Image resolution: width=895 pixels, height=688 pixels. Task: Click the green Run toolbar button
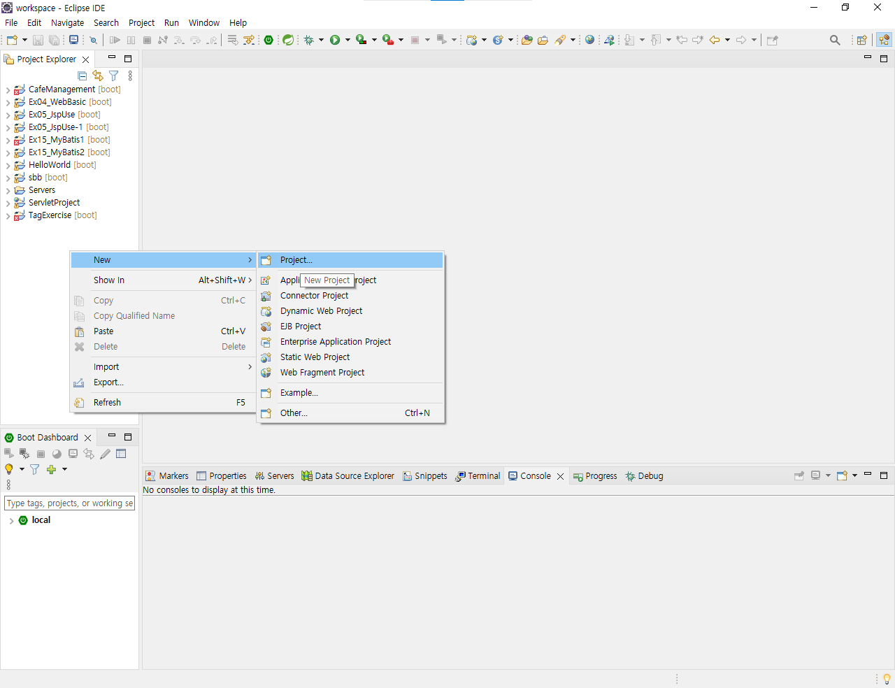[x=335, y=40]
